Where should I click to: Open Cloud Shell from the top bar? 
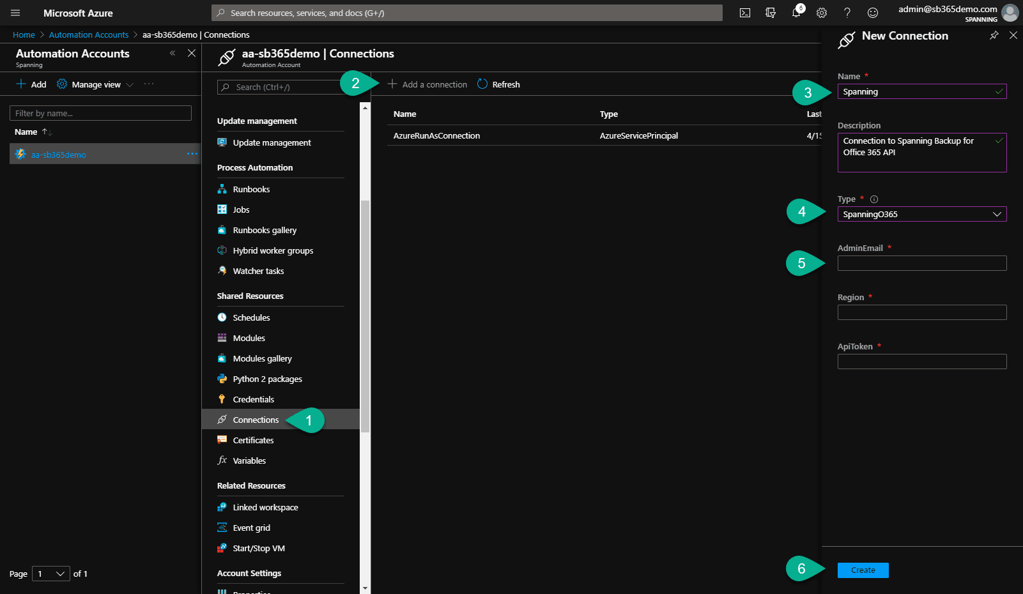(745, 13)
